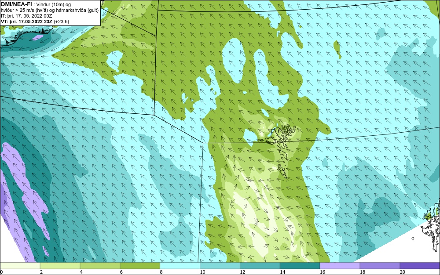Viewport: 440px width, 275px height.
Task: Click the above 20 m/s dark purple swatch
Action: 420,266
